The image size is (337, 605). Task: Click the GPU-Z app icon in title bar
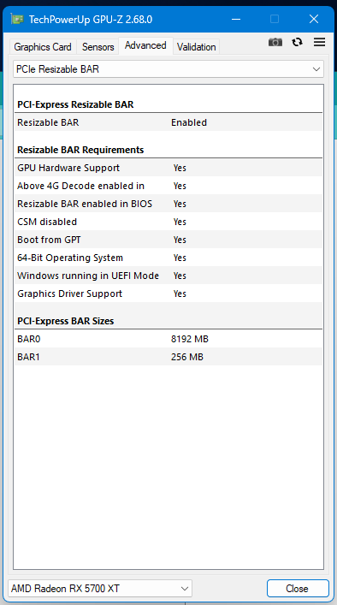pyautogui.click(x=17, y=19)
